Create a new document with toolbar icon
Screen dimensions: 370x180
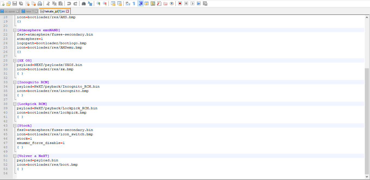[2, 4]
